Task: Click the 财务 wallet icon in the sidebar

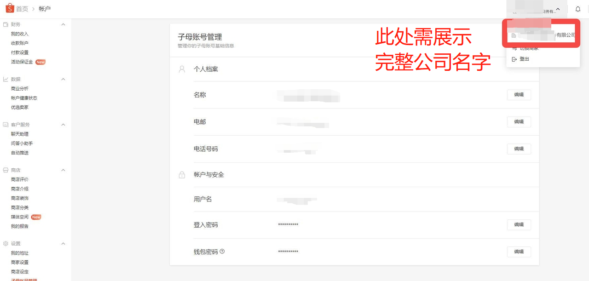Action: pyautogui.click(x=6, y=24)
